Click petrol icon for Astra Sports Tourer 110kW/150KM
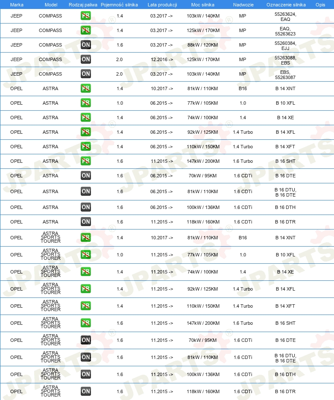This screenshot has height=400, width=334. [x=86, y=306]
